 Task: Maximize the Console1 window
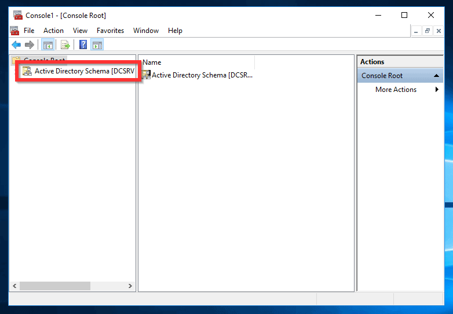(x=404, y=15)
